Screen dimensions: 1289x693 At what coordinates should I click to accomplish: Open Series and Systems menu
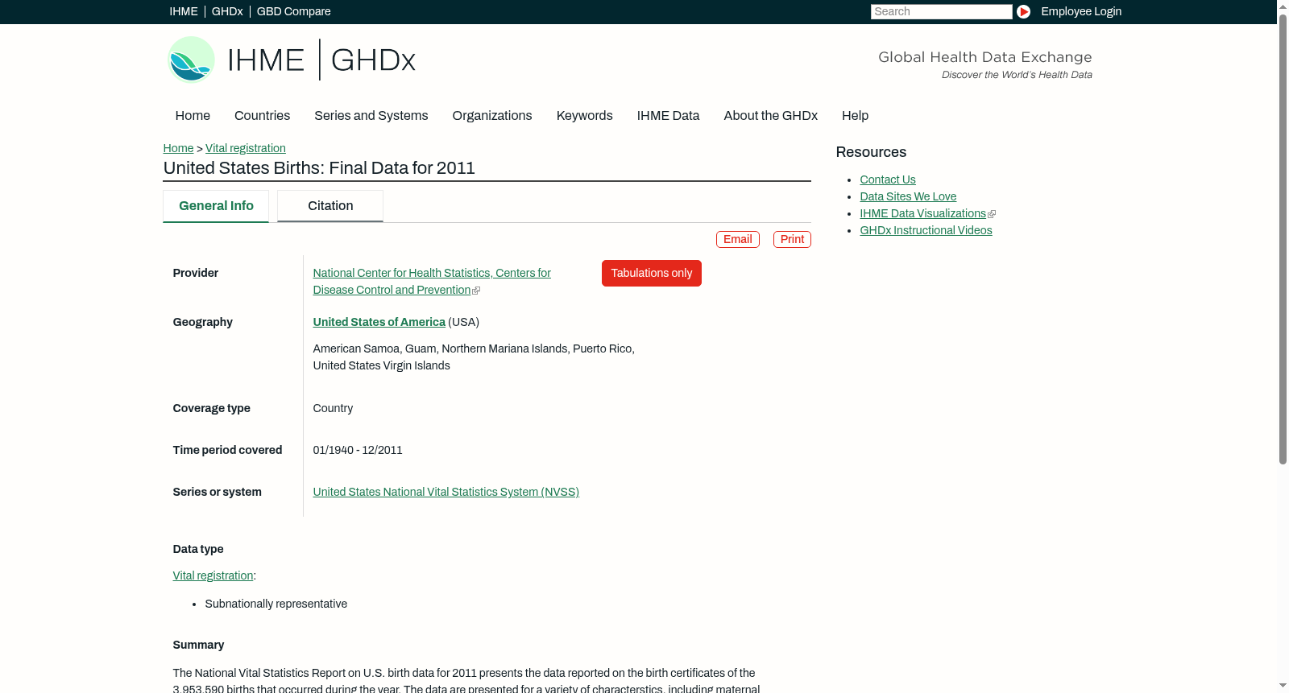pos(371,116)
